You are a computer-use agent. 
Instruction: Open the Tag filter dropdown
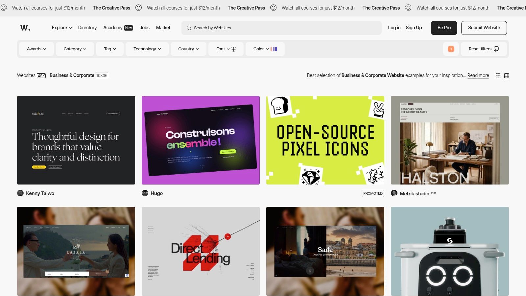(x=110, y=49)
